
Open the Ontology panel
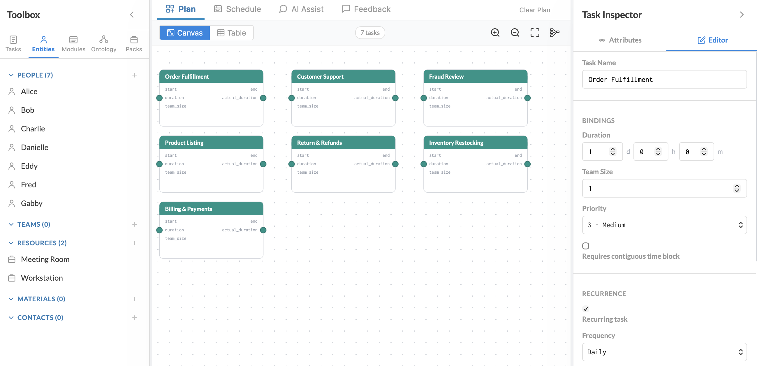pos(103,43)
